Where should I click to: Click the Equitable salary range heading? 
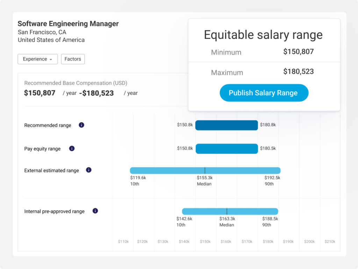click(264, 35)
